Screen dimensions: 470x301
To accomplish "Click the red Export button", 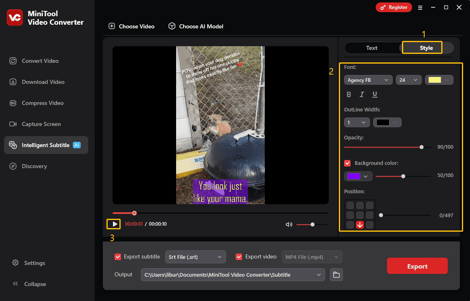I will (417, 266).
